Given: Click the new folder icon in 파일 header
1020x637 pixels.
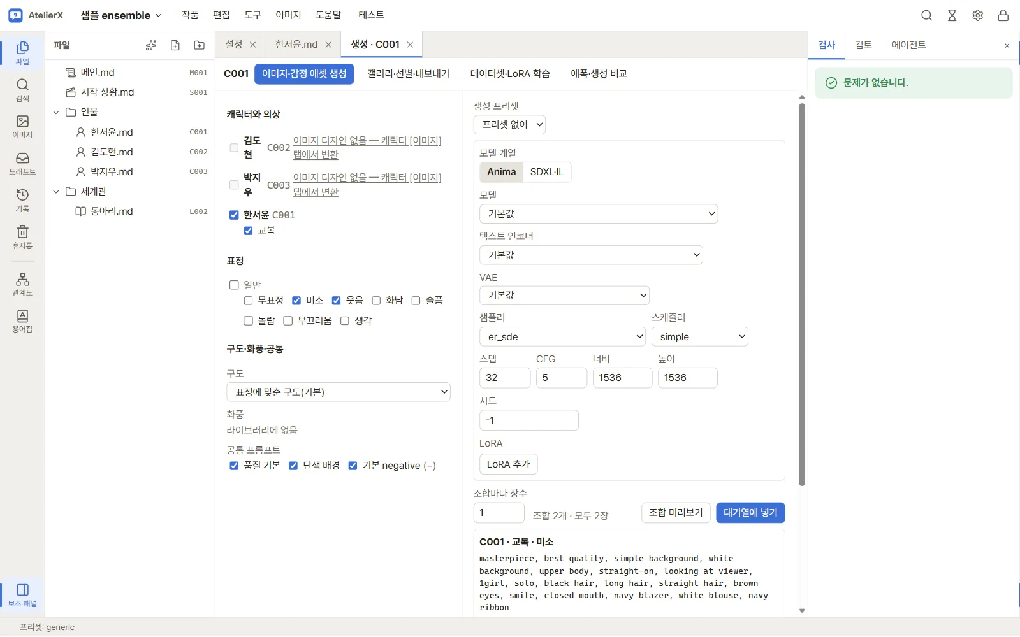Looking at the screenshot, I should [x=200, y=45].
